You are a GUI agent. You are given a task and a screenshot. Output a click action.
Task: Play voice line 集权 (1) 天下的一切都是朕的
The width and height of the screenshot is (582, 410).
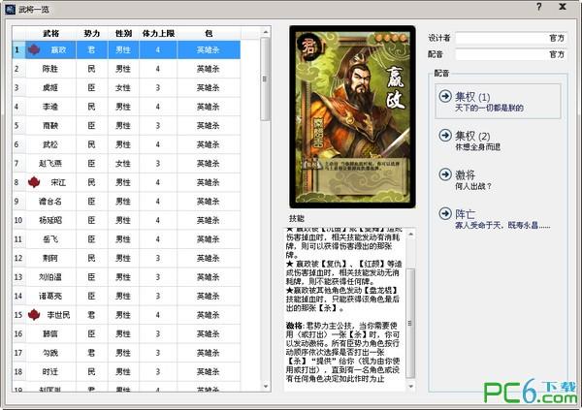point(498,102)
